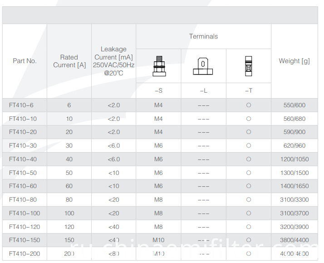Click the Part No. header cell
This screenshot has height=263, width=324.
[x=25, y=61]
